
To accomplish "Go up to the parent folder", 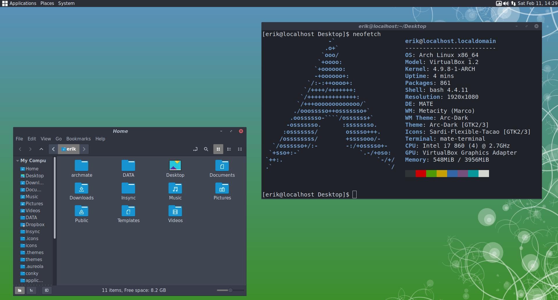I will (41, 149).
